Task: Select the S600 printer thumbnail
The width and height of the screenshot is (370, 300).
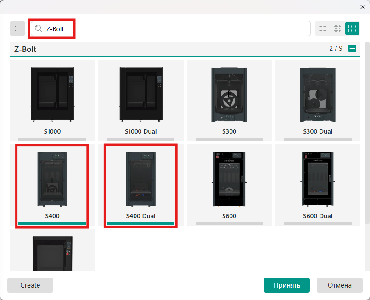Action: [x=229, y=179]
